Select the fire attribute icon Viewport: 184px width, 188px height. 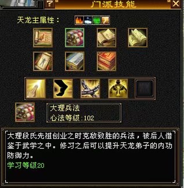(x=79, y=20)
